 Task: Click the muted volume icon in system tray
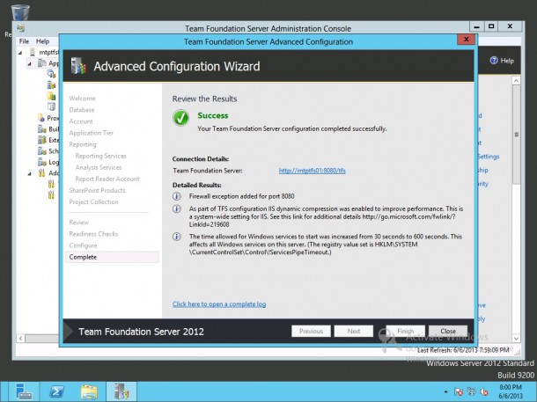[x=484, y=391]
